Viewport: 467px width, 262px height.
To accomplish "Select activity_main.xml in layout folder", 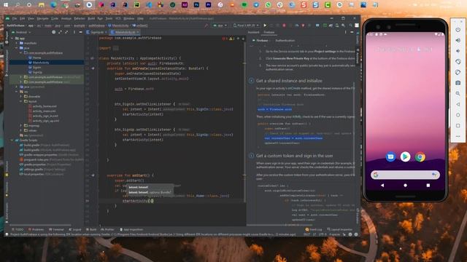I will click(x=44, y=111).
